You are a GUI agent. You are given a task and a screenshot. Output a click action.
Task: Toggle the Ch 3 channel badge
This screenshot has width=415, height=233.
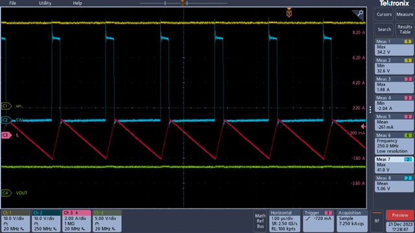point(77,221)
